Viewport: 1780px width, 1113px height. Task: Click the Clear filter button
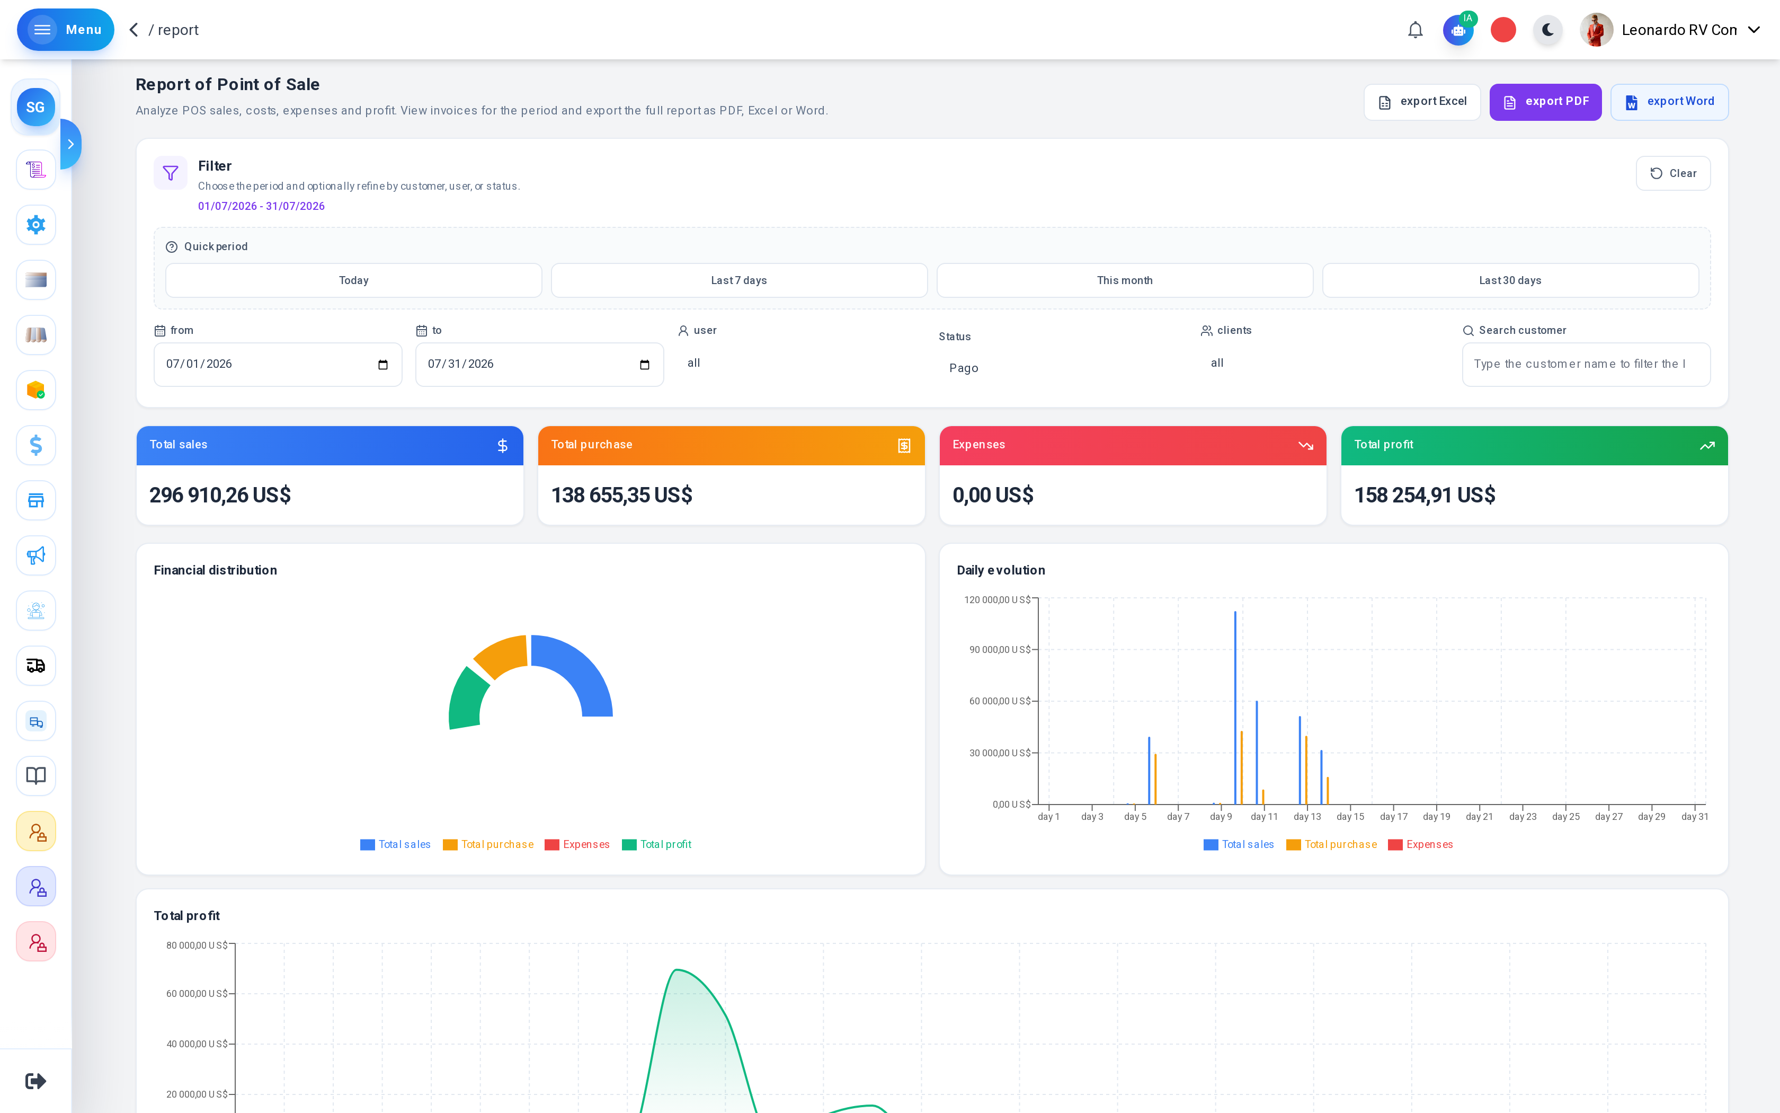click(1672, 173)
